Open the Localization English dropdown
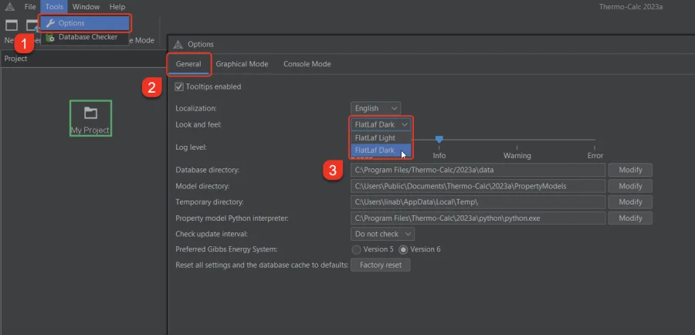 point(375,108)
